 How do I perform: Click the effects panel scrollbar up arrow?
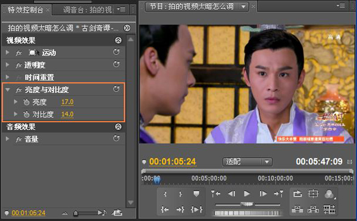click(x=131, y=39)
